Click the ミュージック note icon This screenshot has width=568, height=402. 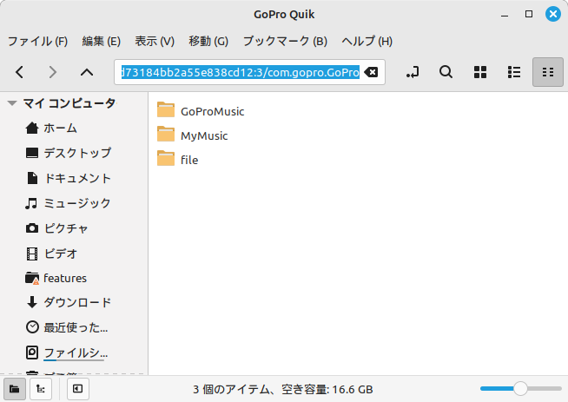point(31,203)
